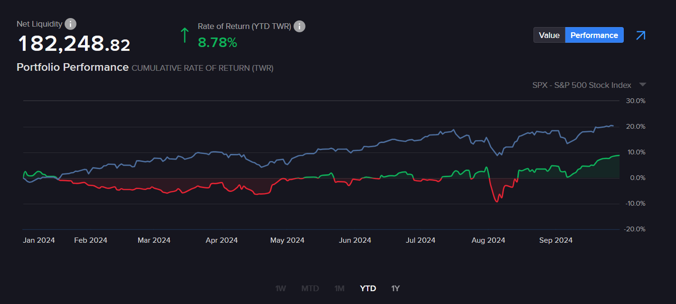This screenshot has height=304, width=676.
Task: Open the chart with the blue diagonal arrow icon
Action: tap(640, 35)
